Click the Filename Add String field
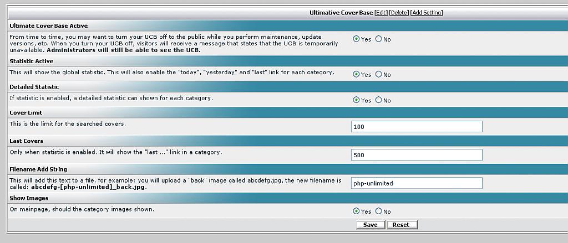Screen dimensions: 568x243 click(417, 183)
